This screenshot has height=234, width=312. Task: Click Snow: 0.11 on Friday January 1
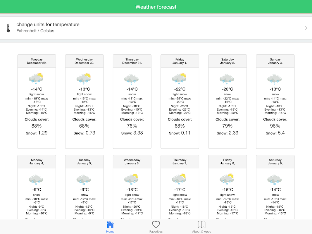(180, 133)
